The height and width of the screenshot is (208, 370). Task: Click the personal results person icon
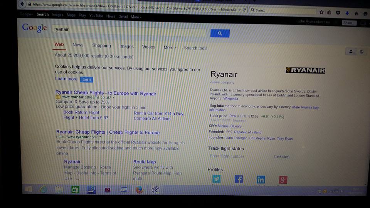point(351,51)
